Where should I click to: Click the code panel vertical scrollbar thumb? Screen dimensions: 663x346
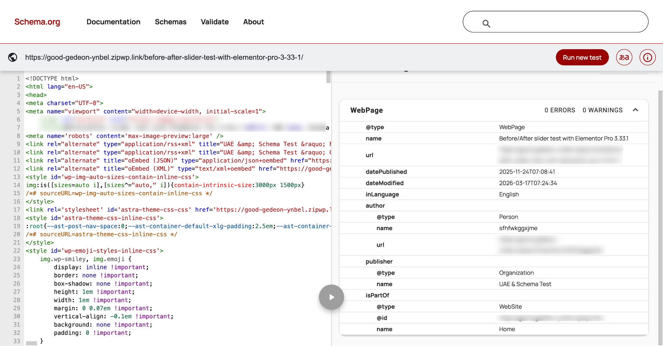(328, 77)
